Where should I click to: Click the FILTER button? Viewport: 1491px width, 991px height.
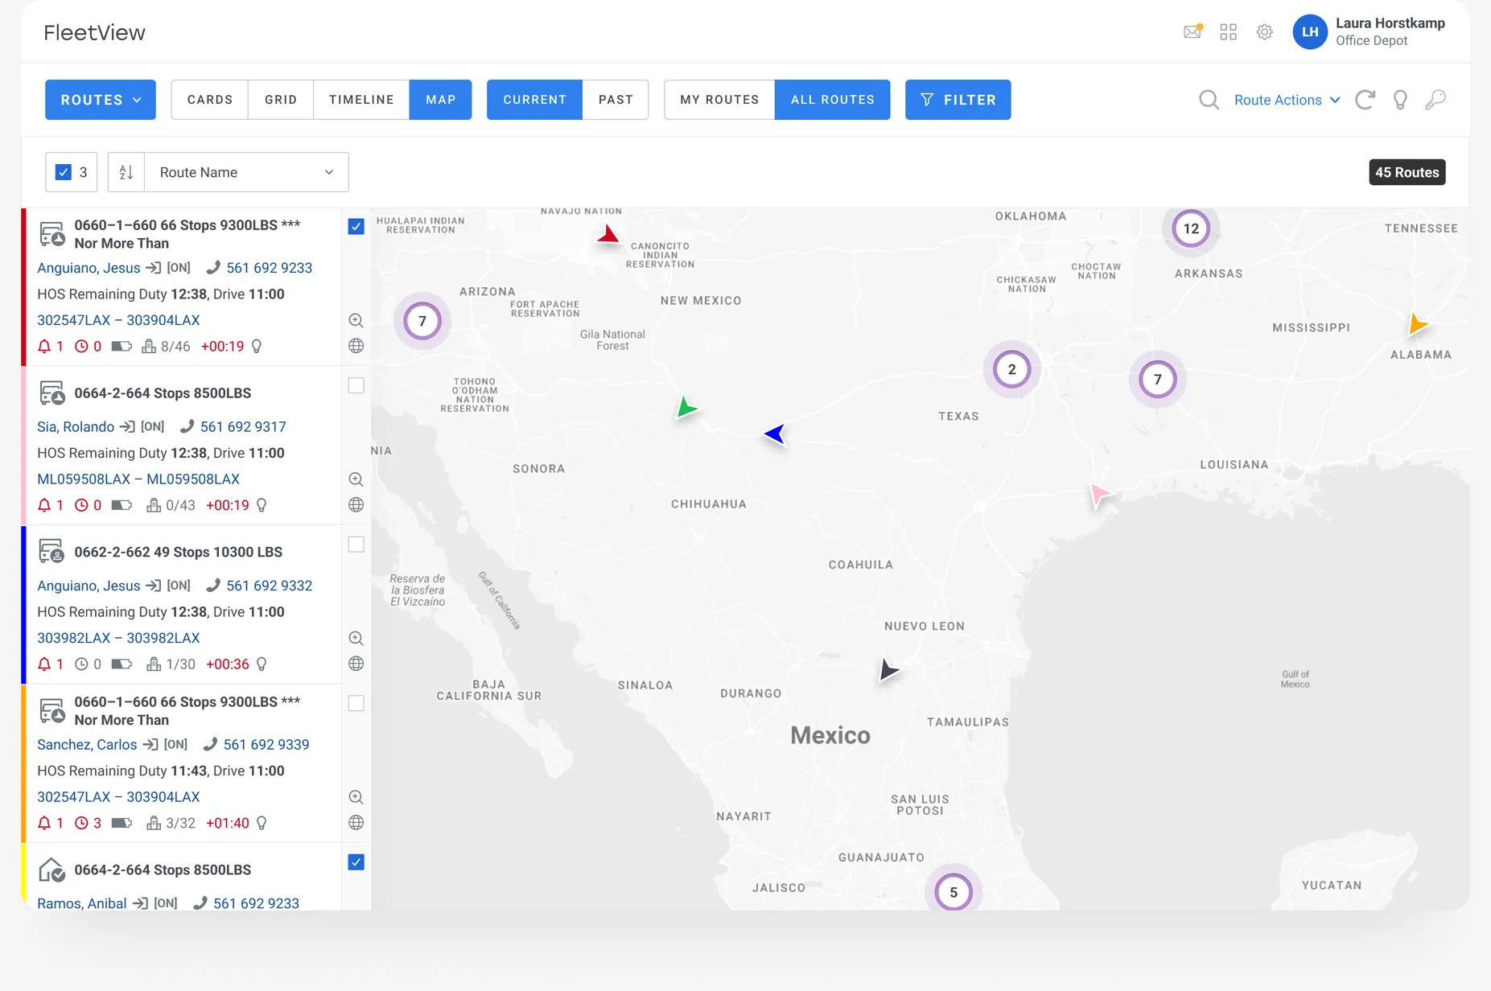coord(958,100)
